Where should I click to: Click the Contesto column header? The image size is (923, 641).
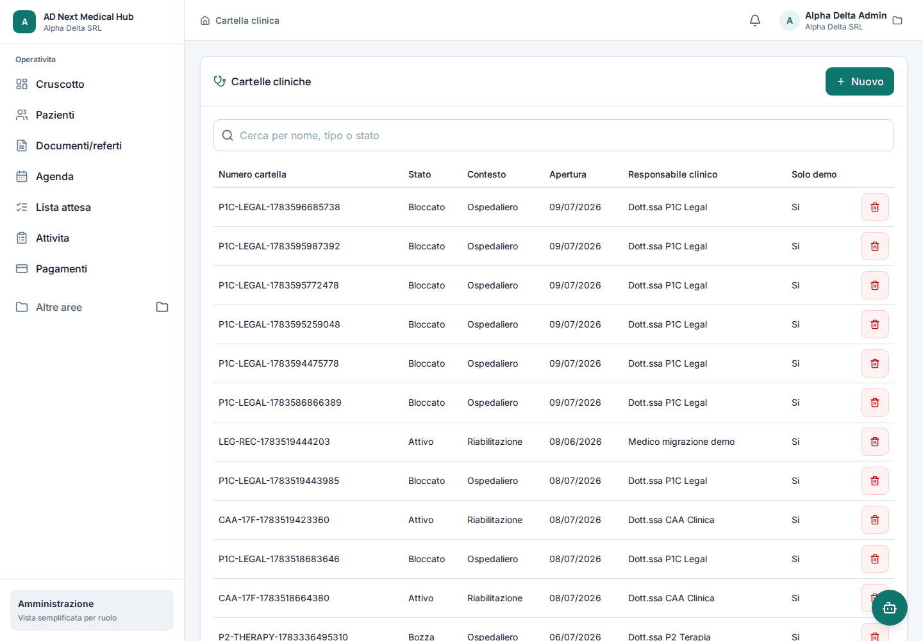pos(486,174)
